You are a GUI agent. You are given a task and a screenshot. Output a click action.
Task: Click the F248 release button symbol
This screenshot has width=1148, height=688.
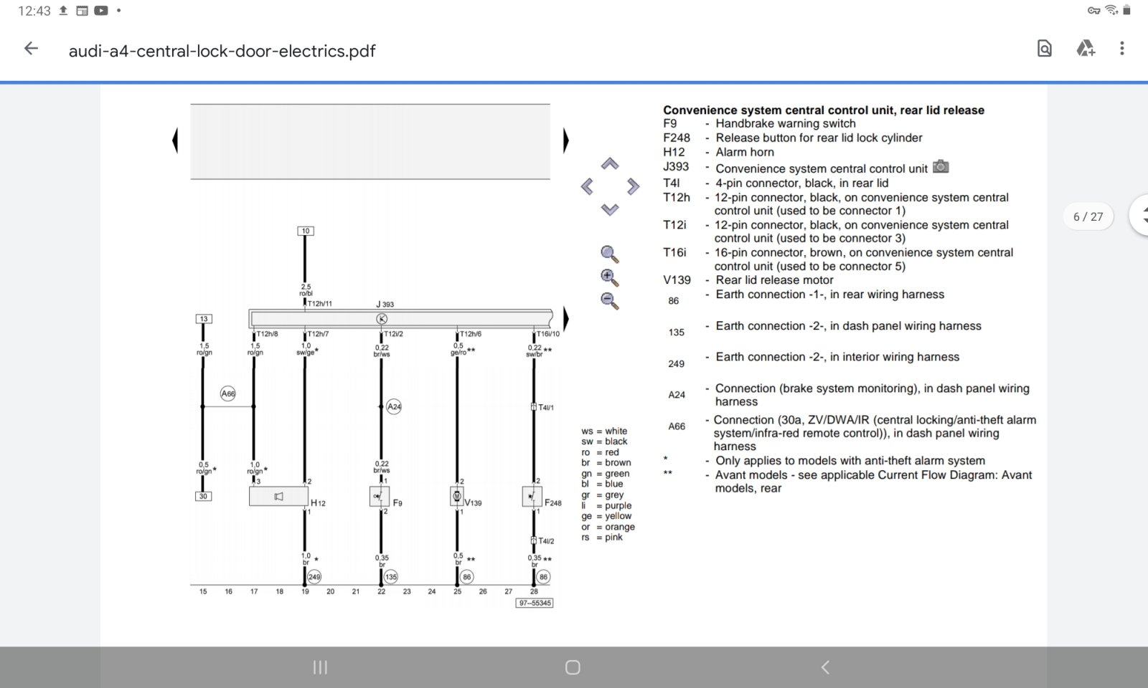532,496
